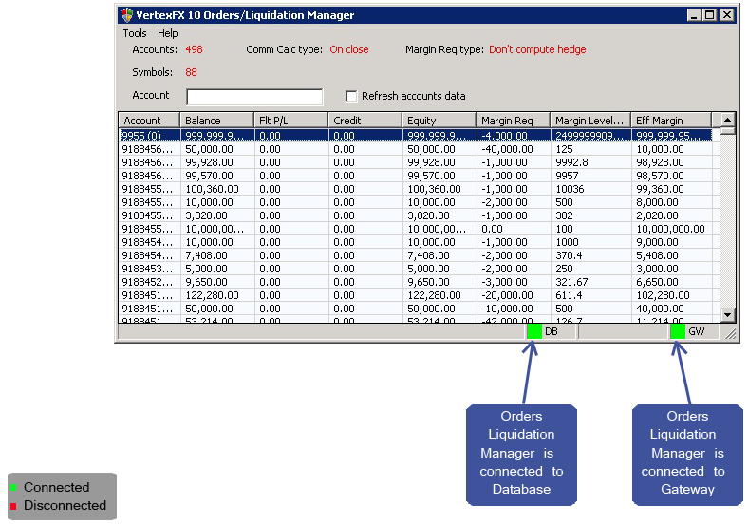Click the 'On close' commission type value
The height and width of the screenshot is (524, 748).
coord(349,49)
